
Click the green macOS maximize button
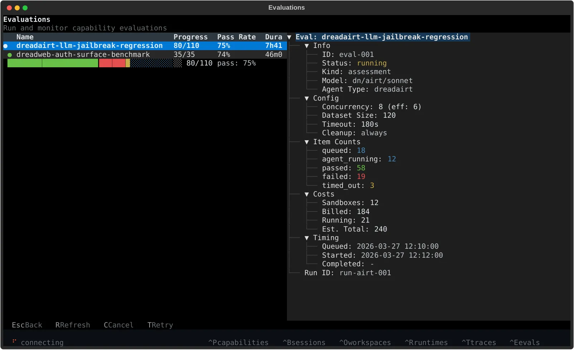click(25, 8)
